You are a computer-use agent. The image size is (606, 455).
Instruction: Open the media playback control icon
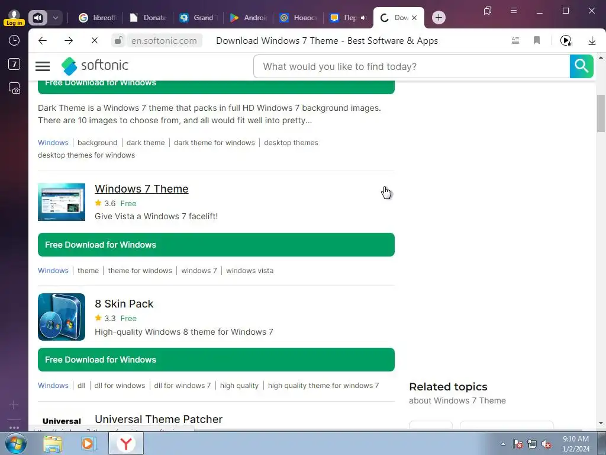[566, 40]
